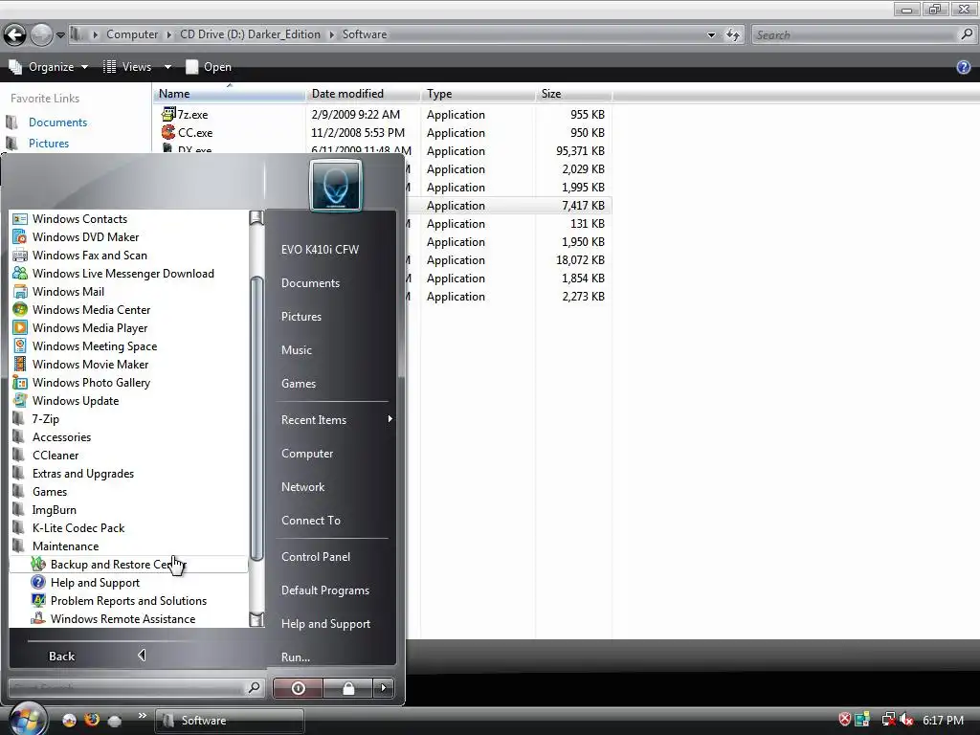Click the refresh button next to address bar
Image resolution: width=980 pixels, height=735 pixels.
tap(732, 35)
